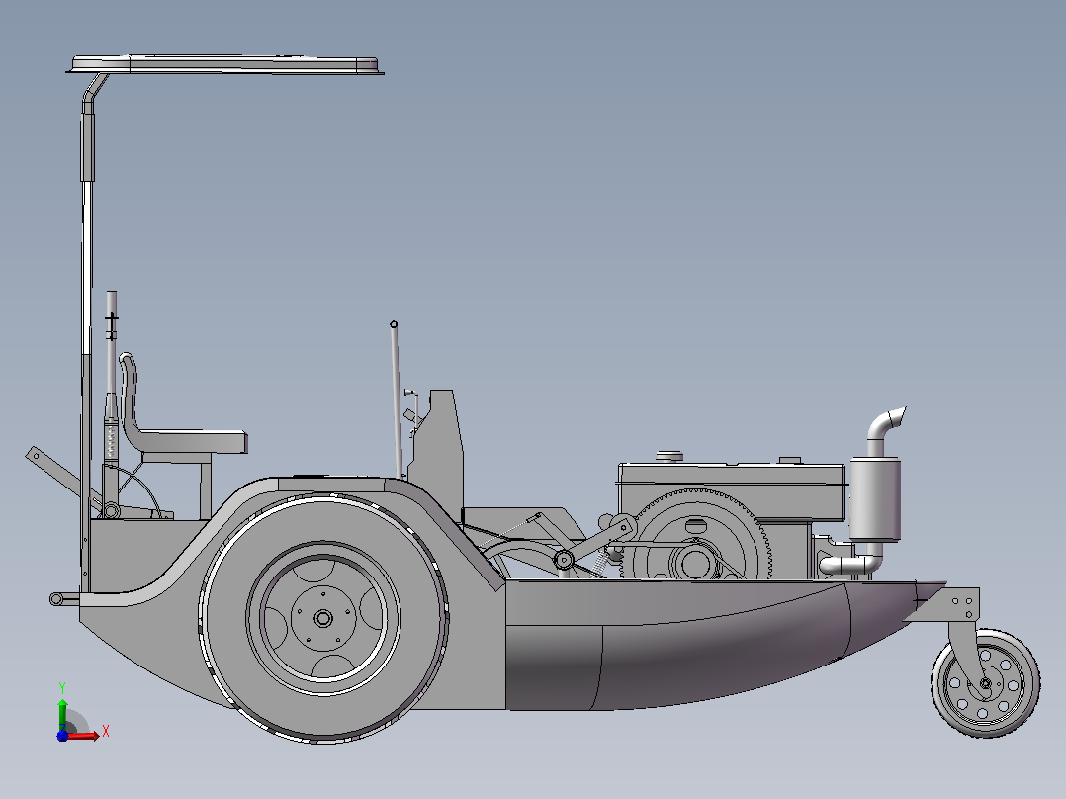1066x799 pixels.
Task: Select the small front caster wheel
Action: [985, 682]
